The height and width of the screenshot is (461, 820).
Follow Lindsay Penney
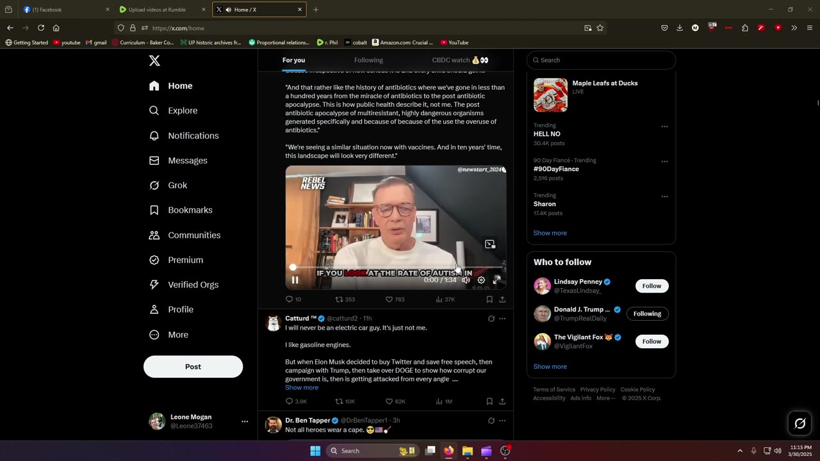point(652,286)
